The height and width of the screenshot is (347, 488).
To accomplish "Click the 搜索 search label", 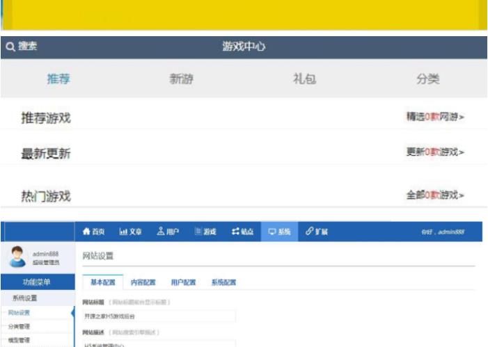I will 27,47.
